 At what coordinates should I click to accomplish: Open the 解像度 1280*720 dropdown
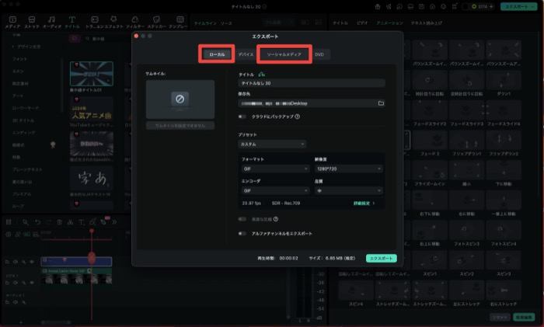[348, 169]
